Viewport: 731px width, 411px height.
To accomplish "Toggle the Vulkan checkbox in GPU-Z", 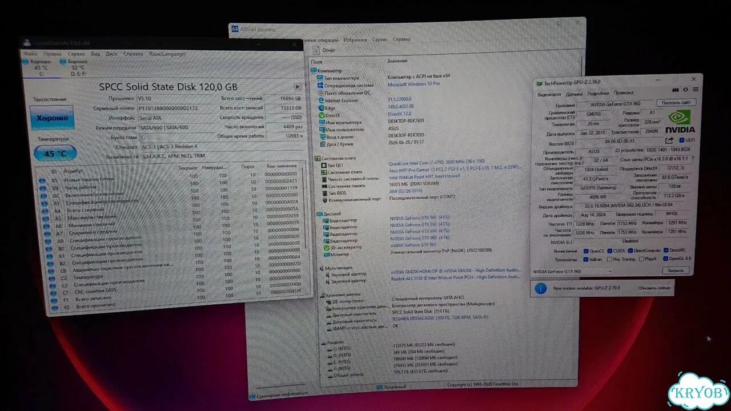I will [586, 259].
